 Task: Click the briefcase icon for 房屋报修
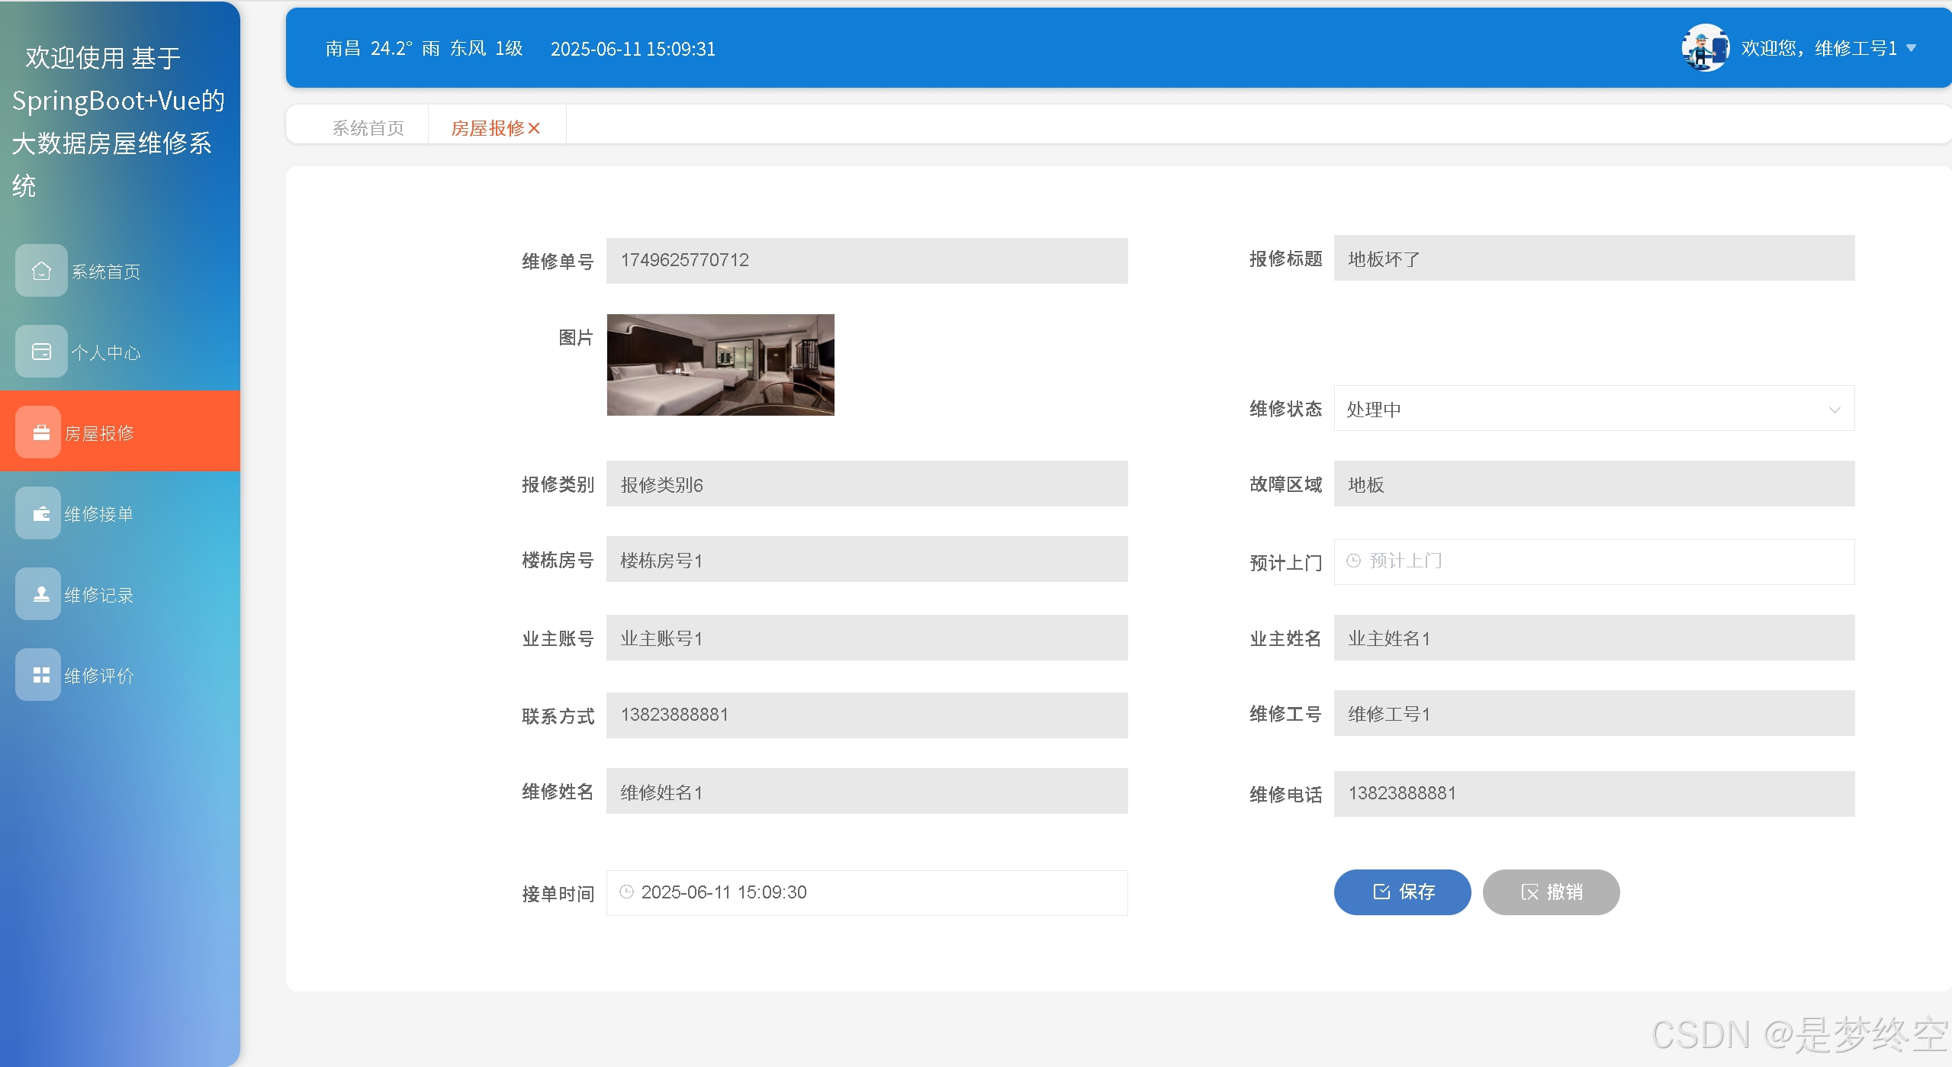[41, 432]
